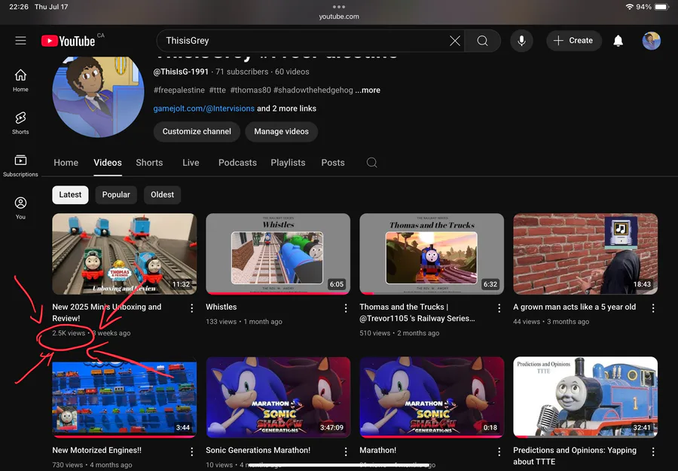This screenshot has width=678, height=471.
Task: Play the 3:47:09 Sonic Marathon thumbnail
Action: 278,397
